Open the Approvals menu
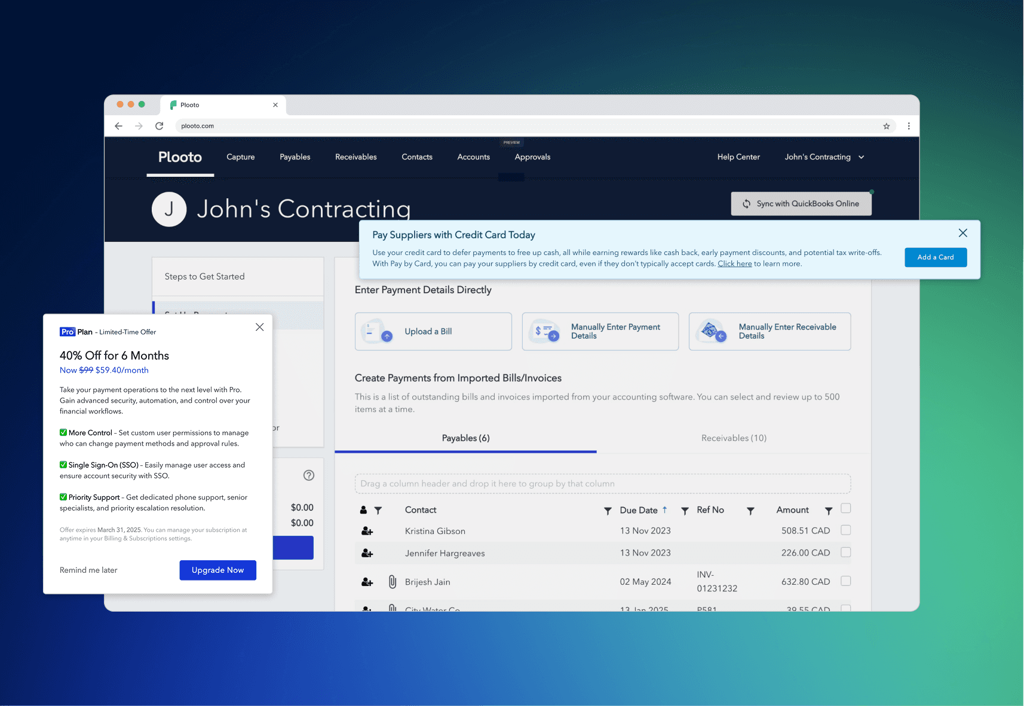The width and height of the screenshot is (1024, 706). 533,157
